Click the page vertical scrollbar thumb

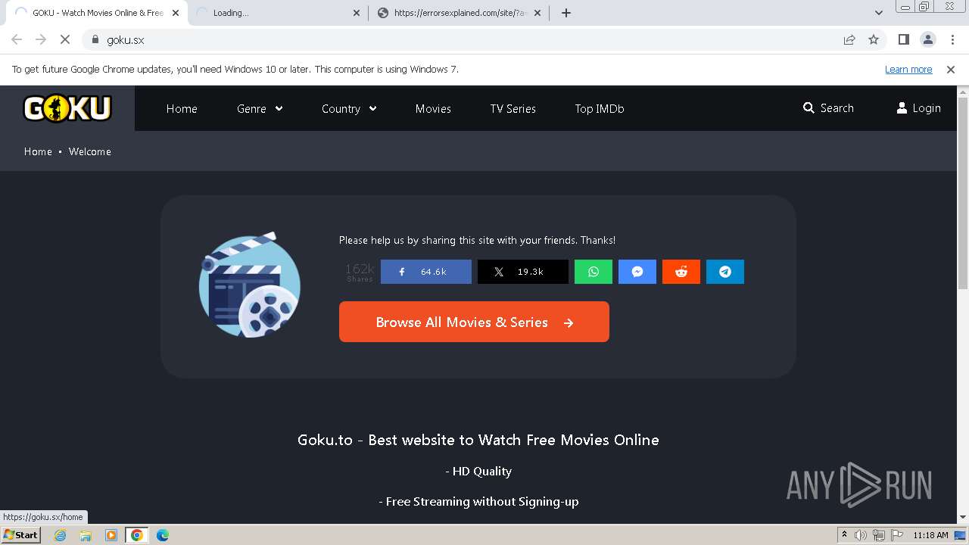(963, 193)
